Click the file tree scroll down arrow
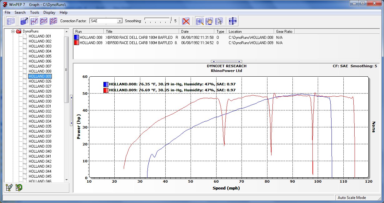This screenshot has height=203, width=384. [x=67, y=180]
